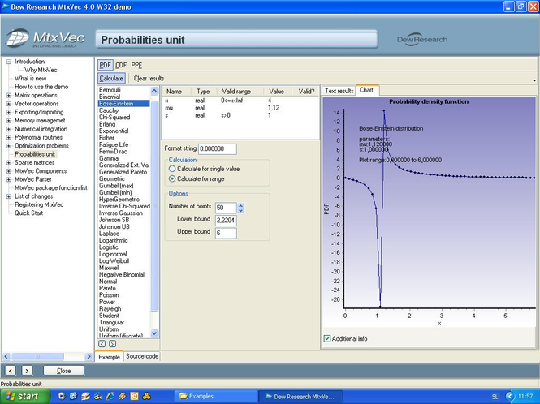This screenshot has height=404, width=540.
Task: Switch to the CDF tab
Action: coord(121,65)
